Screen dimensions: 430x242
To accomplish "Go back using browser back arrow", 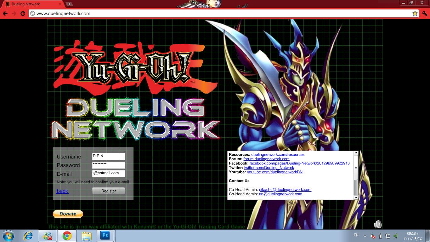I will coord(5,14).
